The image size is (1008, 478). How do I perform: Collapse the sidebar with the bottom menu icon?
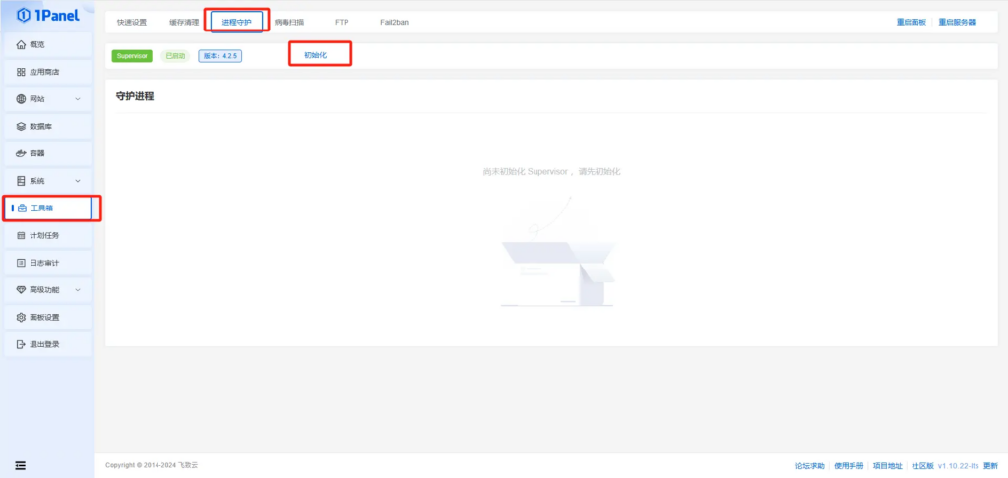tap(20, 465)
